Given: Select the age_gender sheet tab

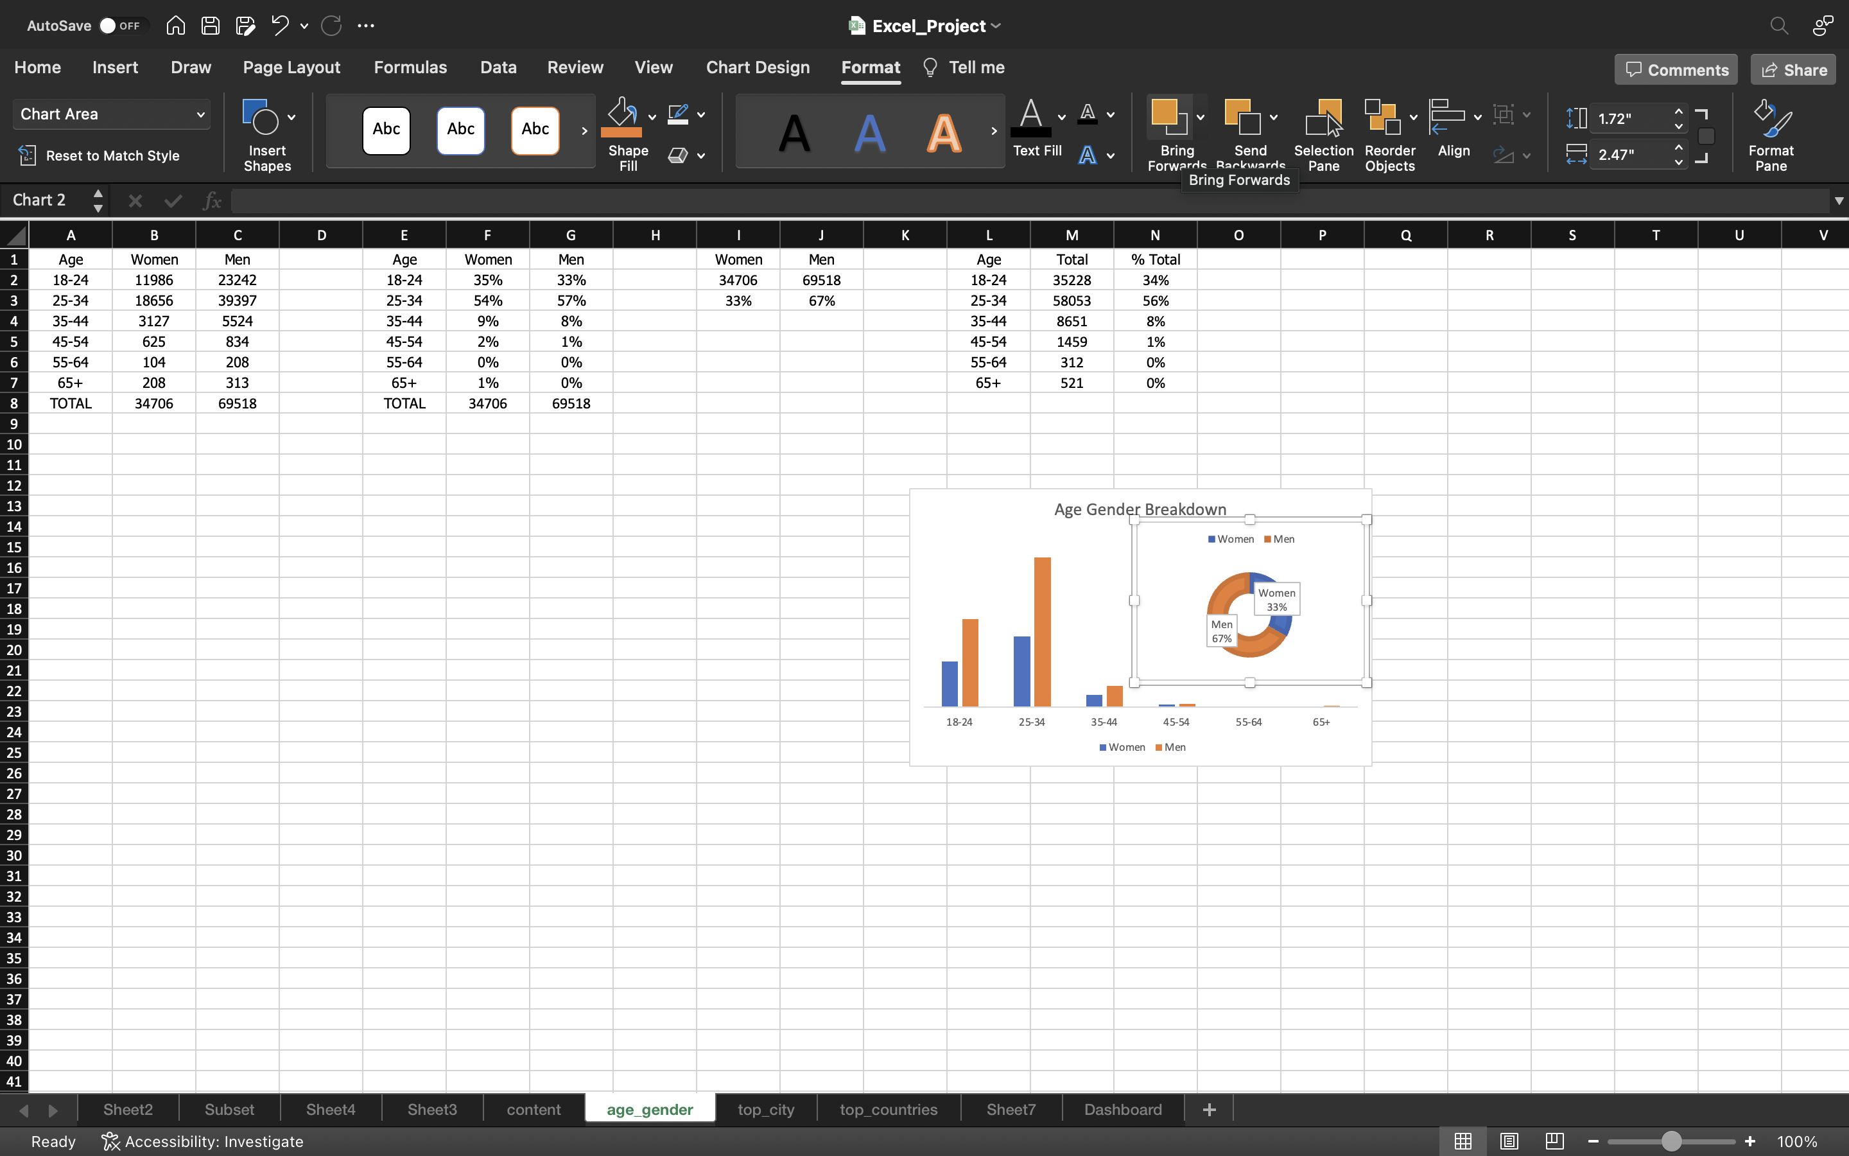Looking at the screenshot, I should click(650, 1109).
